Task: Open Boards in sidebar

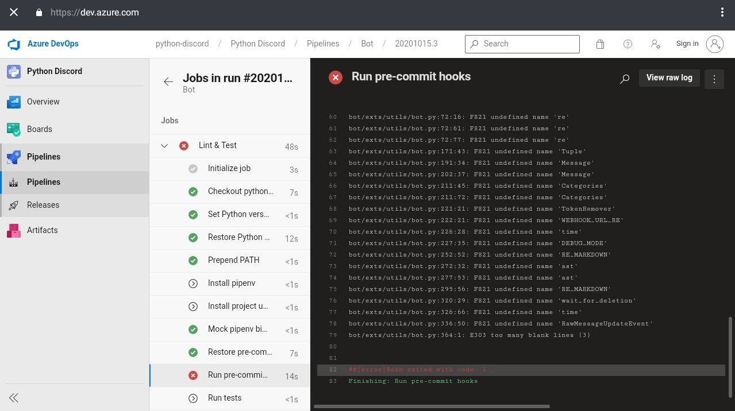Action: 75,129
